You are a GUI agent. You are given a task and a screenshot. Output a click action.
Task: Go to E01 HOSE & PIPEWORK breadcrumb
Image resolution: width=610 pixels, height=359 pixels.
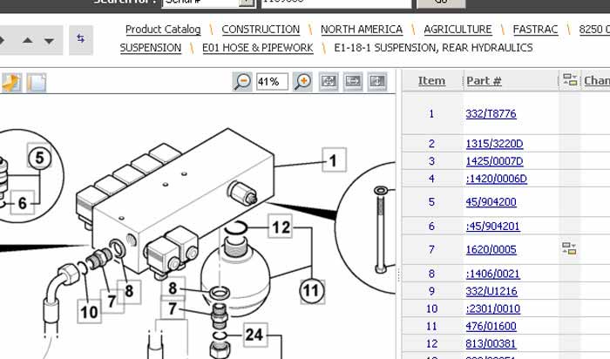pos(257,48)
